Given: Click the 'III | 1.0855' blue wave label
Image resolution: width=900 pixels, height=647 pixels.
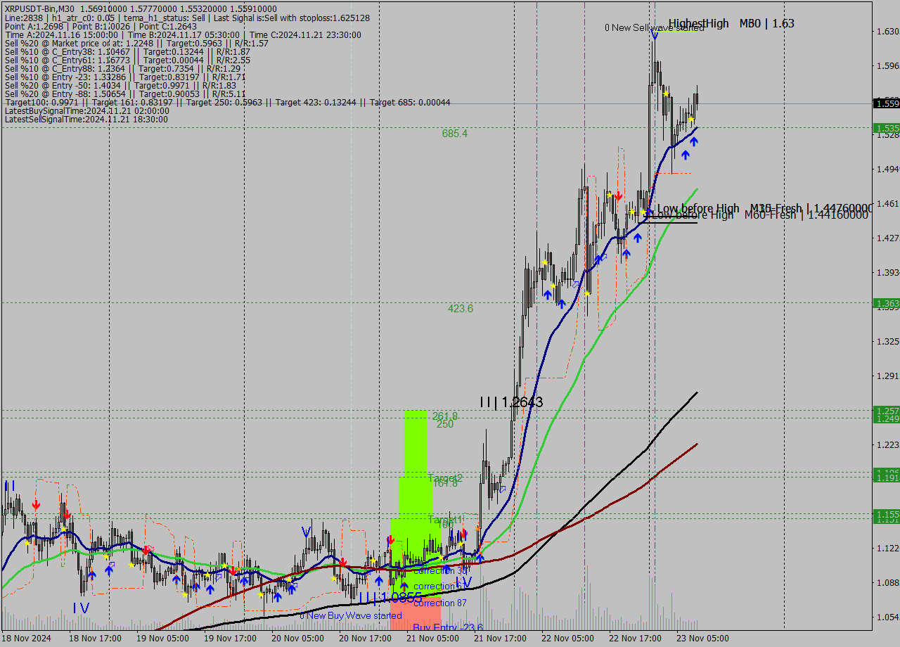Looking at the screenshot, I should (390, 598).
